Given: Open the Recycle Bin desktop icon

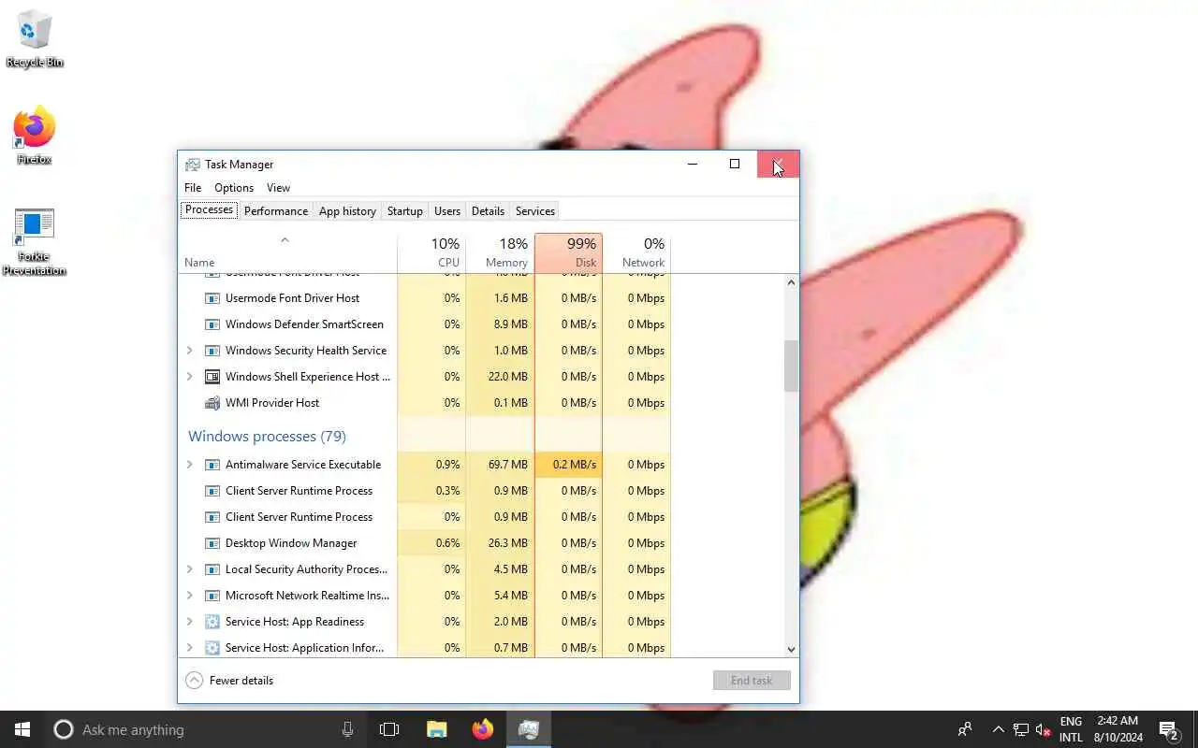Looking at the screenshot, I should pos(35,39).
